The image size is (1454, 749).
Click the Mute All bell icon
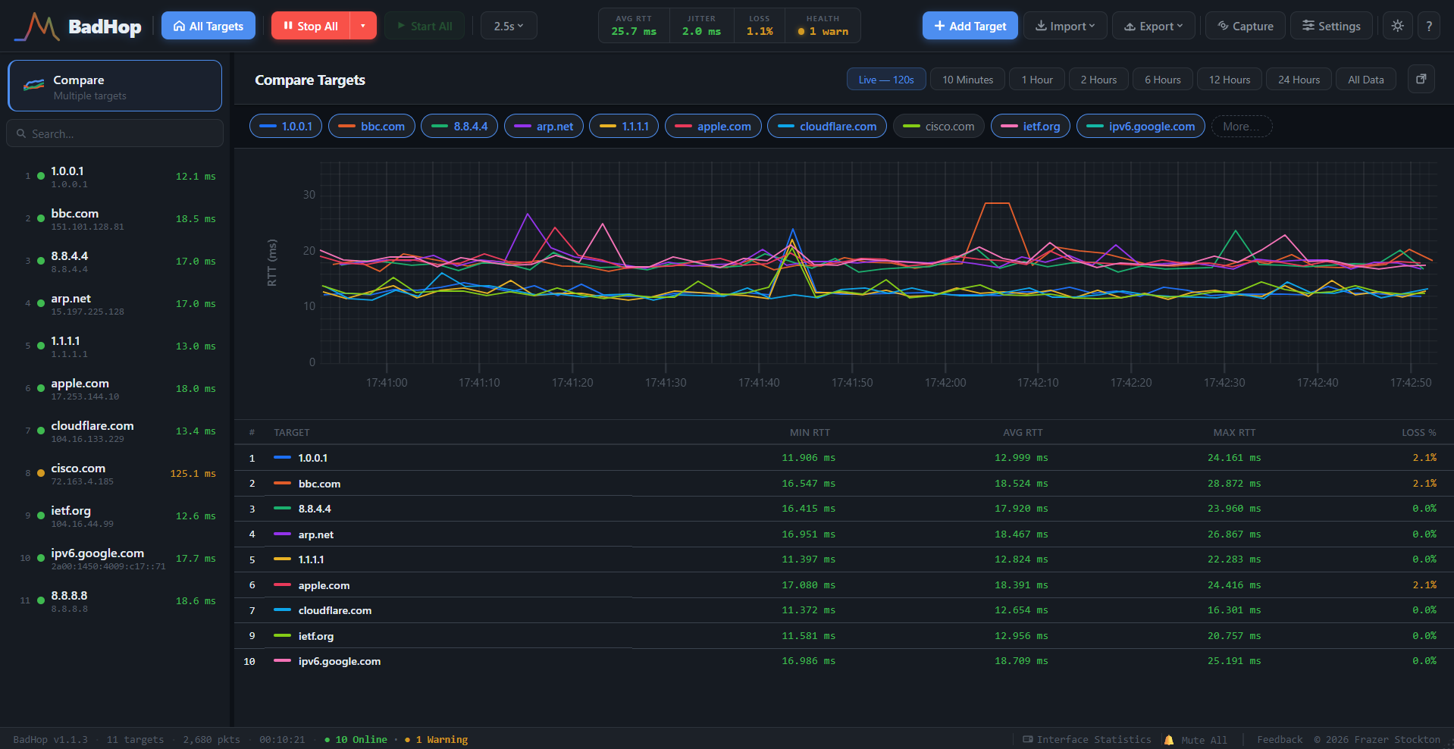tap(1168, 740)
